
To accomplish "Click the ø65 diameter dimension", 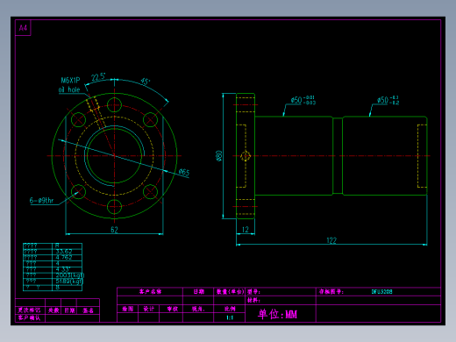I will tap(184, 173).
